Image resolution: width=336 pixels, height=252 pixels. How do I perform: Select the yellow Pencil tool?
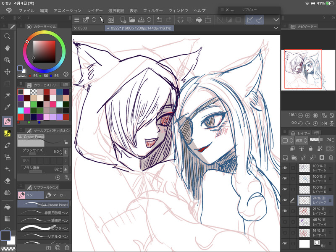point(7,133)
